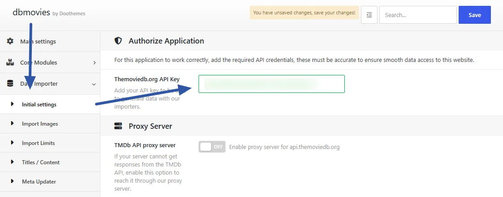Click the blue Save button

[474, 15]
